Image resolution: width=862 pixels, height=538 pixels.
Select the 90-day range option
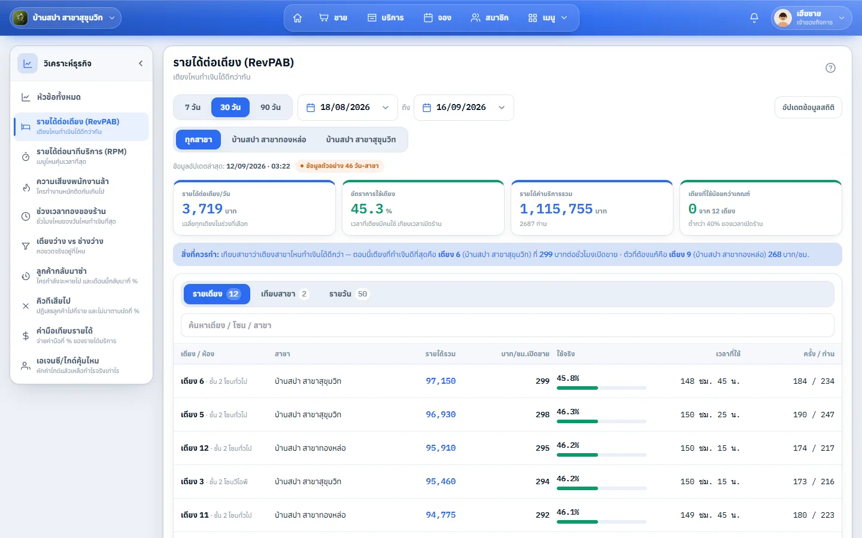(271, 108)
